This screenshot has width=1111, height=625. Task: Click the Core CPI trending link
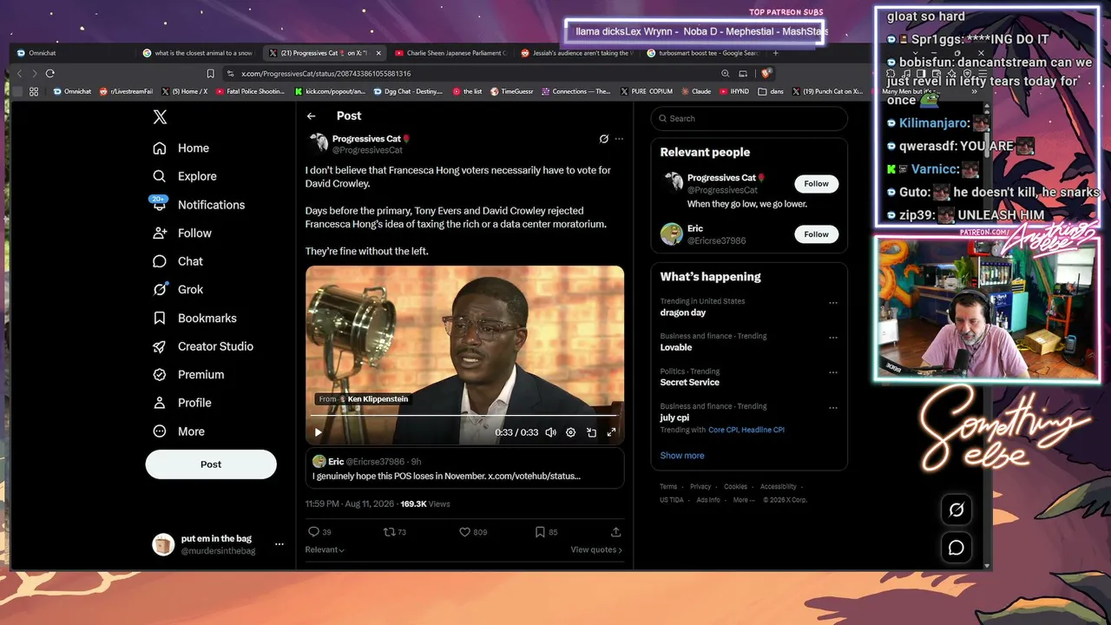(x=722, y=430)
